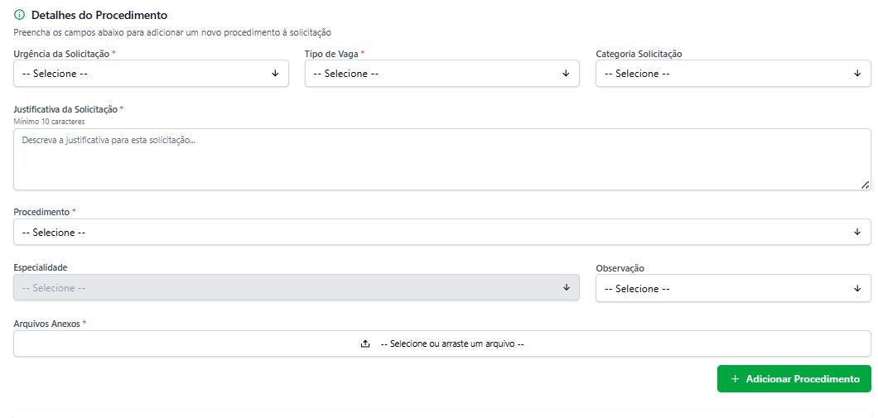The height and width of the screenshot is (418, 878).
Task: Click the Mínimo 10 caracteres hint
Action: (x=49, y=122)
